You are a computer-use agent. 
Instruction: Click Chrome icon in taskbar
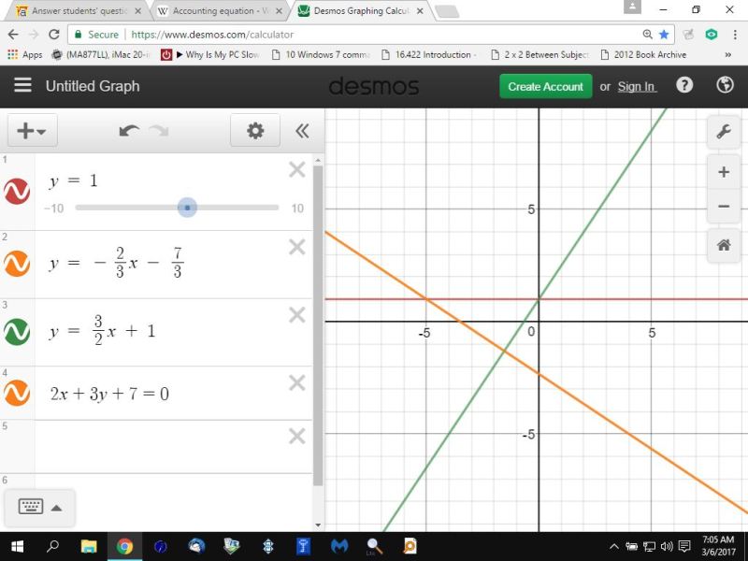tap(124, 547)
